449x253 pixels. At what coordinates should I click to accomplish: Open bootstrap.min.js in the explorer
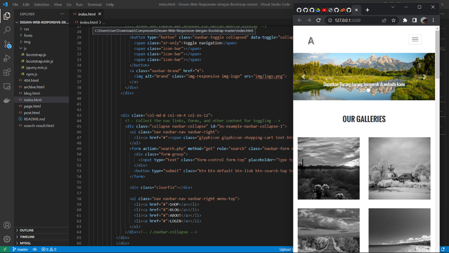click(x=40, y=61)
